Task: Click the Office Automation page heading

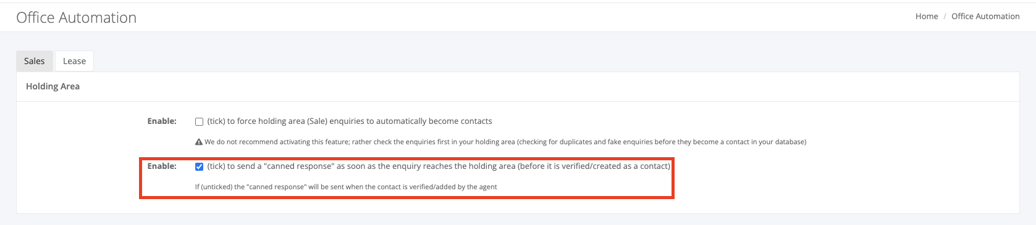Action: (77, 18)
